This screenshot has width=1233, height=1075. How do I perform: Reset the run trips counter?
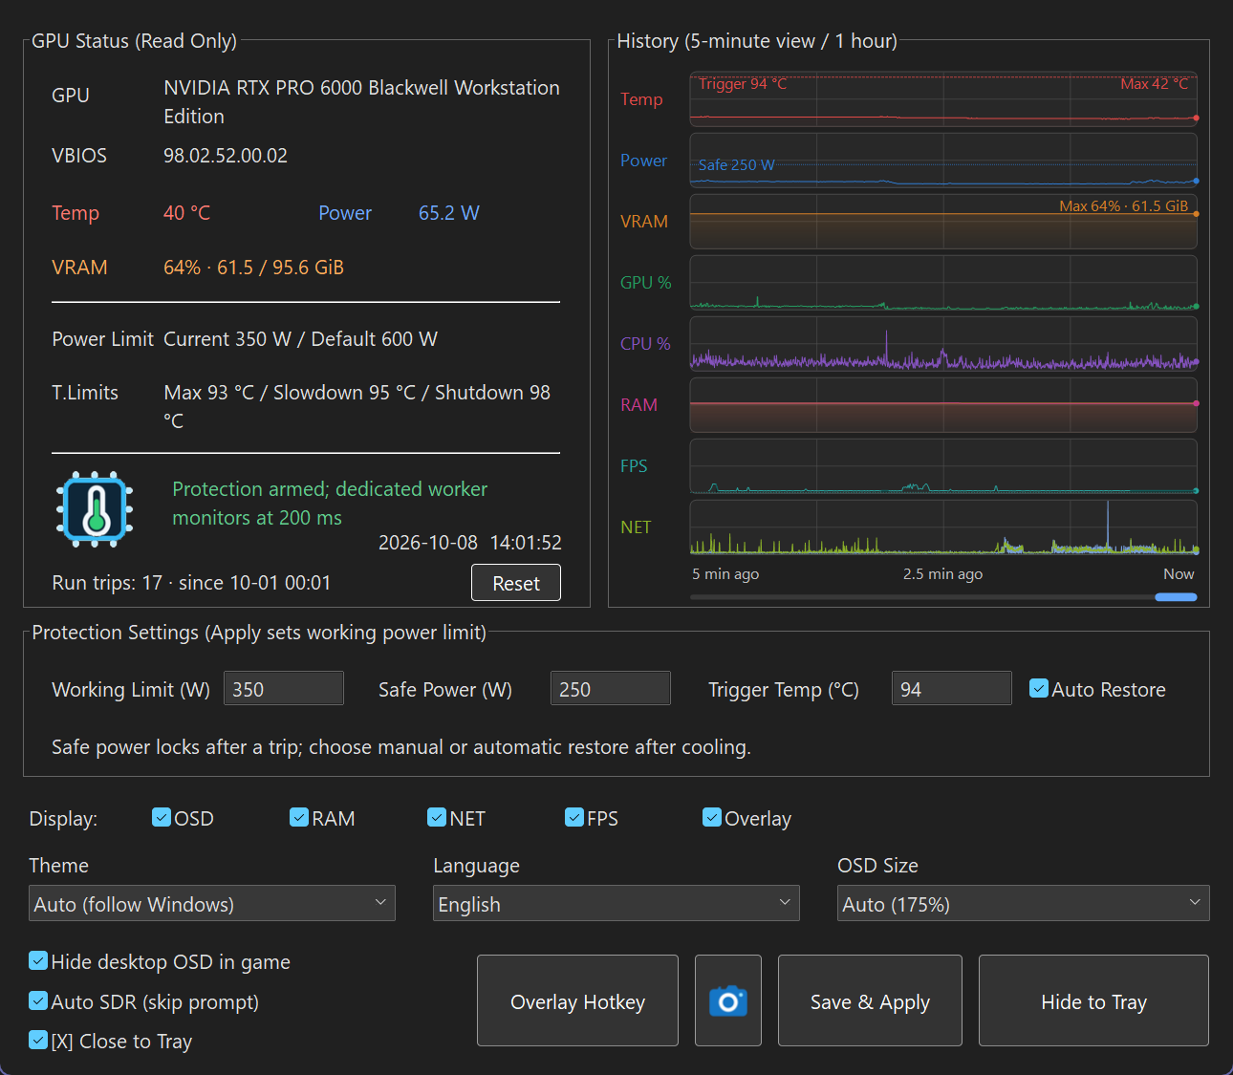[x=516, y=583]
